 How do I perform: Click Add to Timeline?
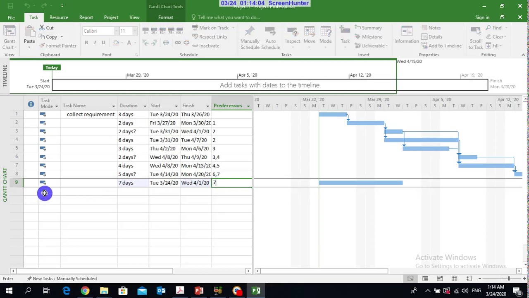pos(441,46)
